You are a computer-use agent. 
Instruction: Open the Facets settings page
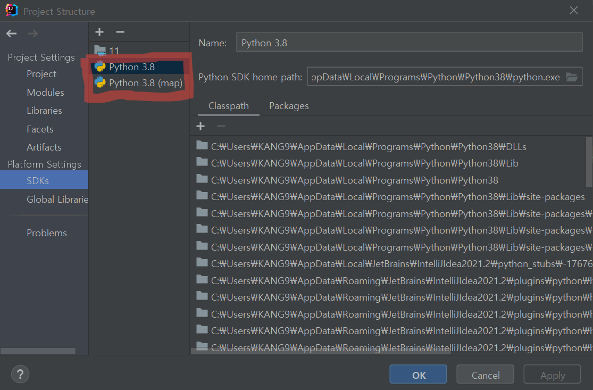point(40,129)
